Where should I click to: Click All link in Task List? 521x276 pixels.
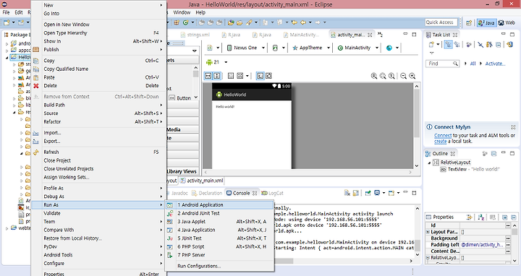[x=473, y=64]
